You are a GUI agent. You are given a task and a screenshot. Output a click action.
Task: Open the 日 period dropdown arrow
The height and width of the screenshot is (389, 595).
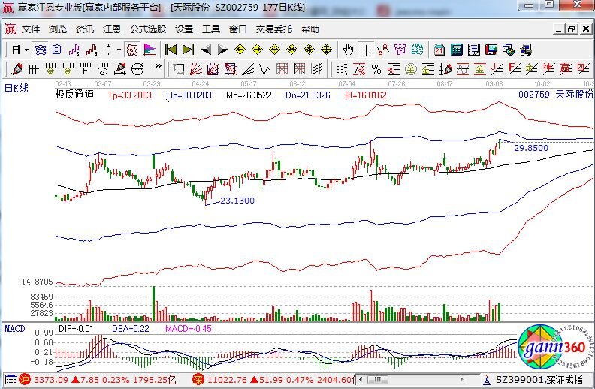pyautogui.click(x=26, y=50)
